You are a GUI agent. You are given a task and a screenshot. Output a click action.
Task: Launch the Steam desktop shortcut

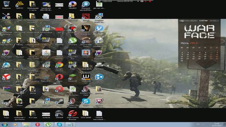tap(59, 102)
